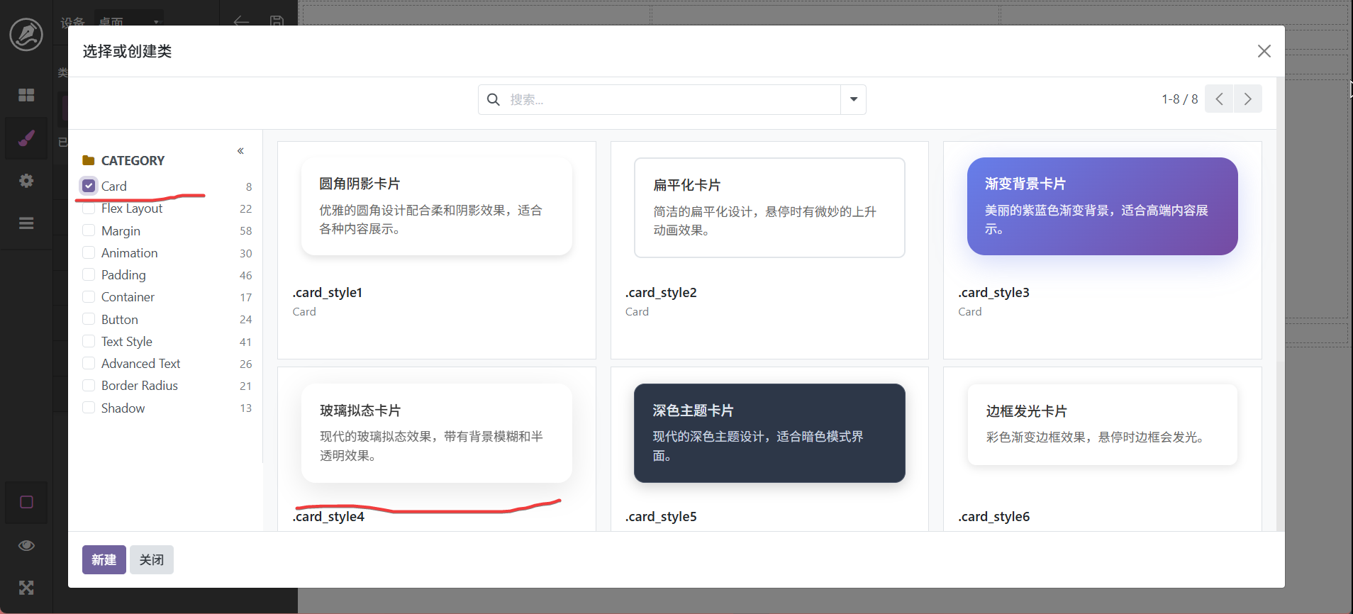The height and width of the screenshot is (614, 1353).
Task: Check the Shadow category checkbox
Action: click(x=89, y=408)
